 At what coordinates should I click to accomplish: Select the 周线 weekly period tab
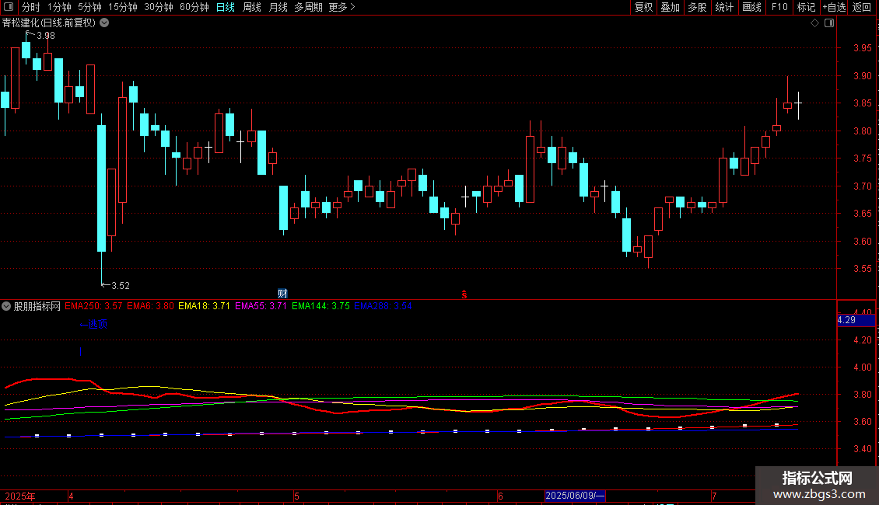pyautogui.click(x=252, y=7)
